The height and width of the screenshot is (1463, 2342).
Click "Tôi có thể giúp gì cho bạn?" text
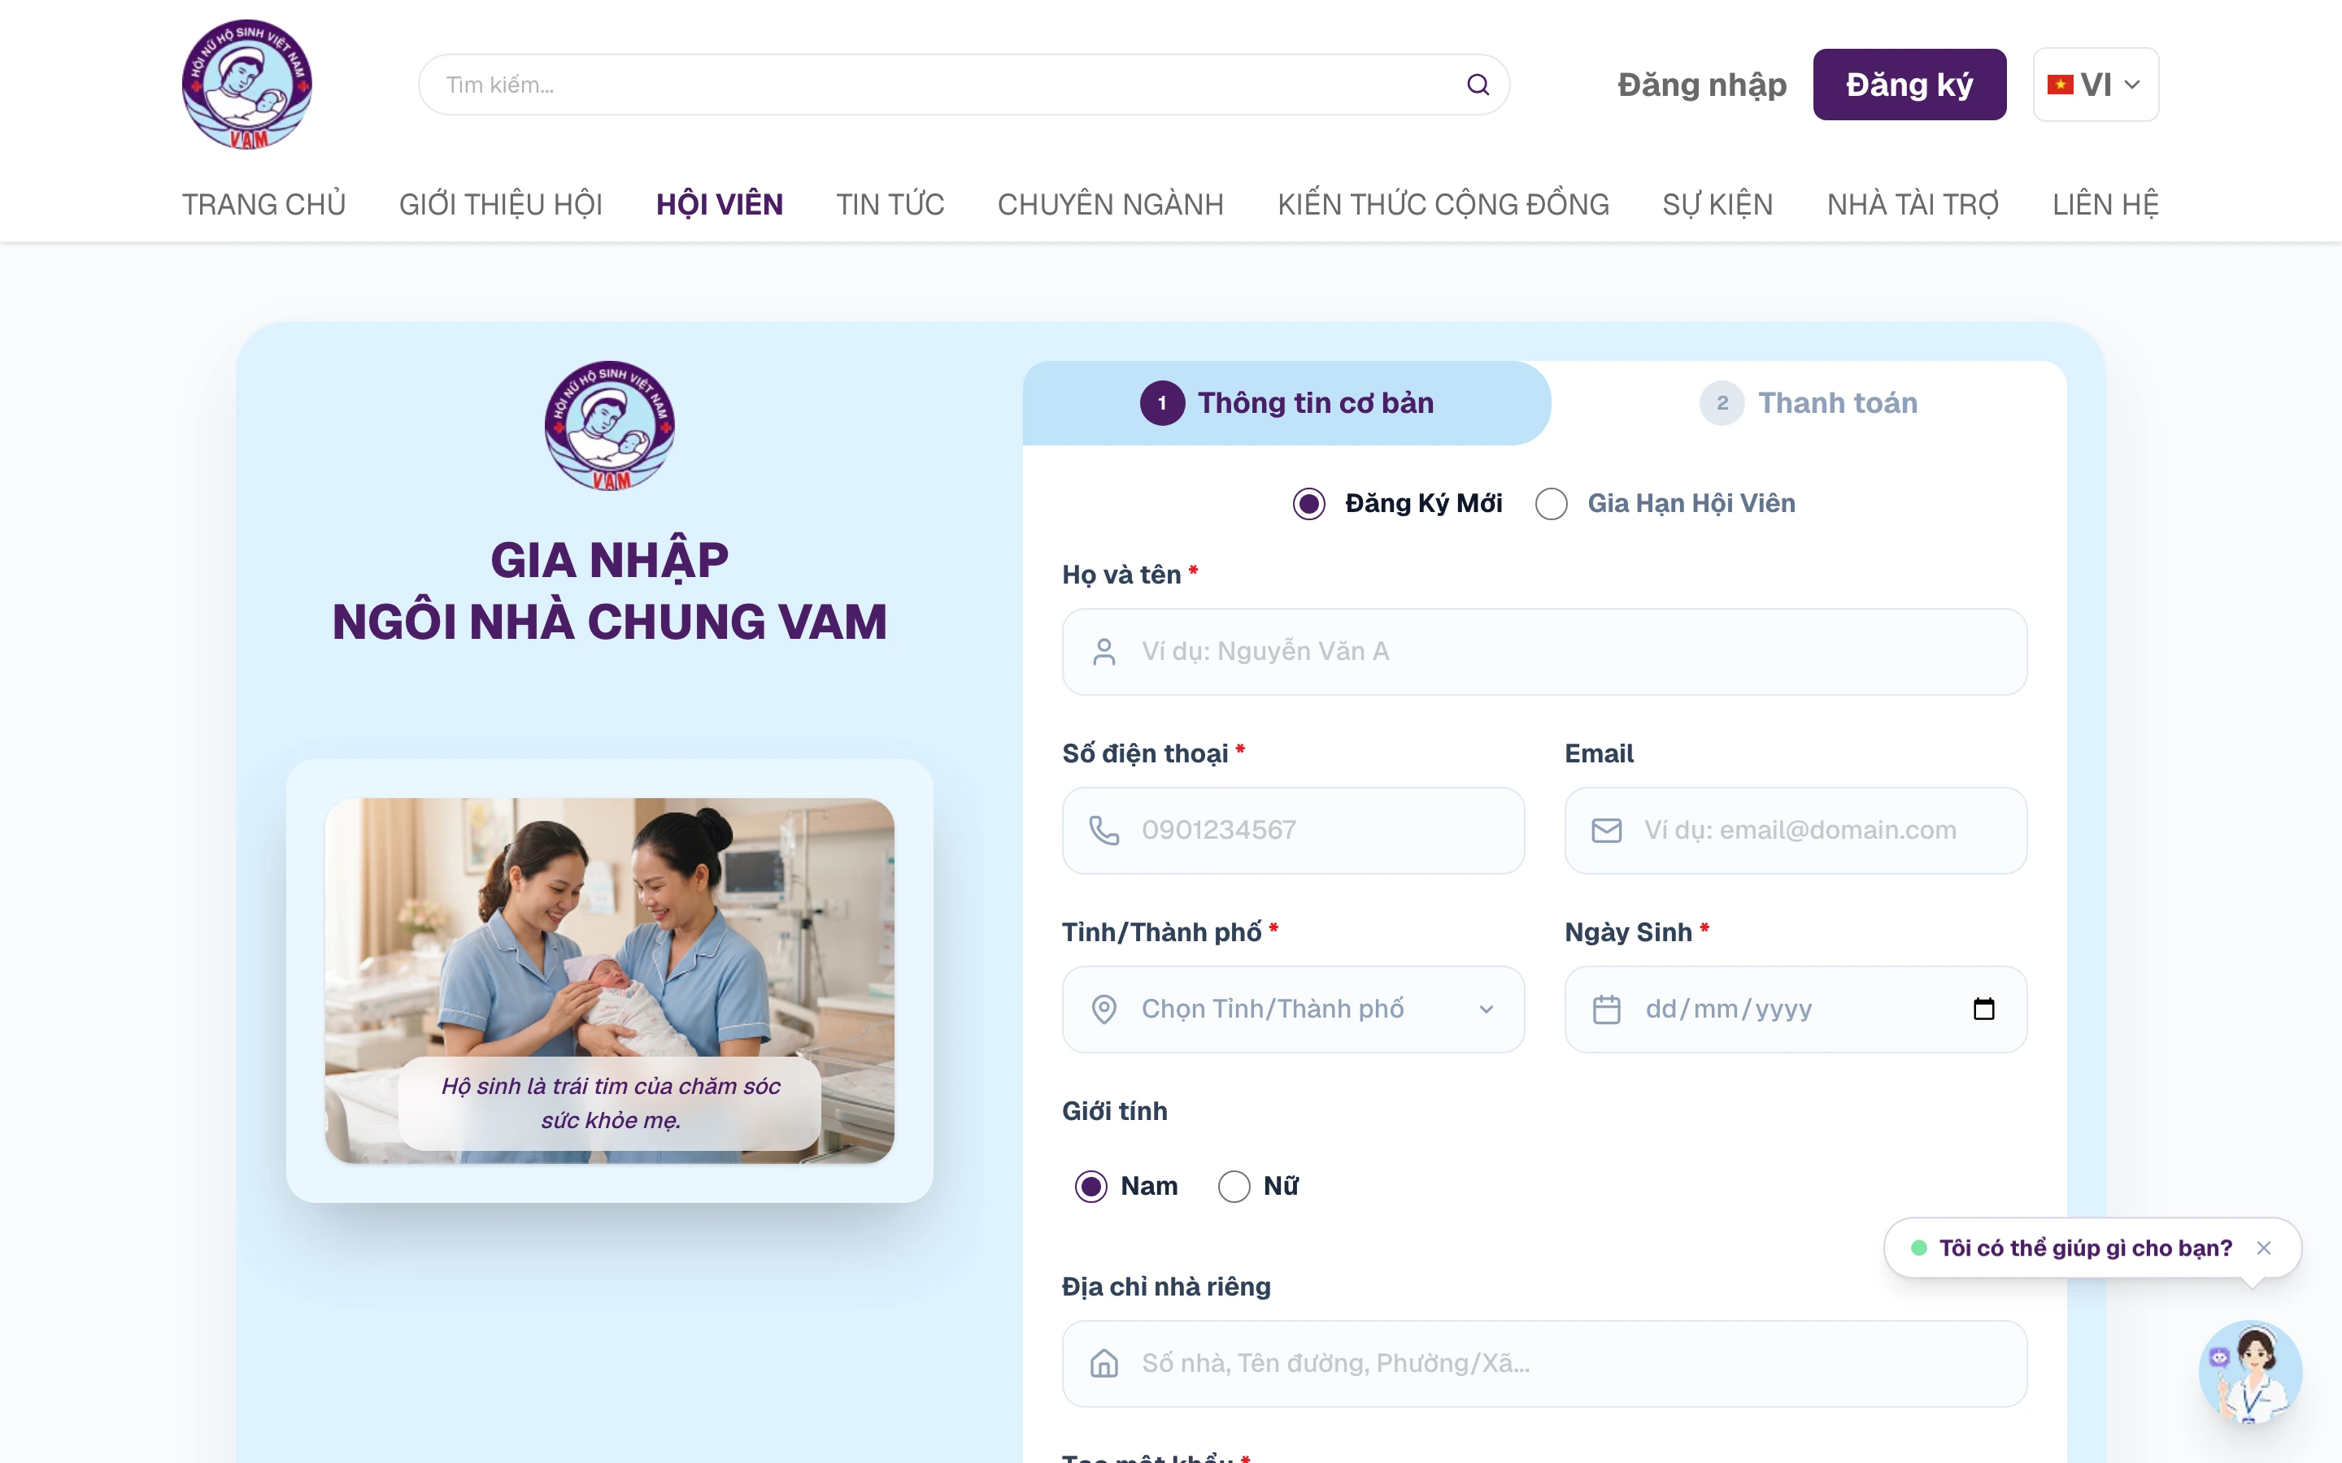point(2086,1248)
